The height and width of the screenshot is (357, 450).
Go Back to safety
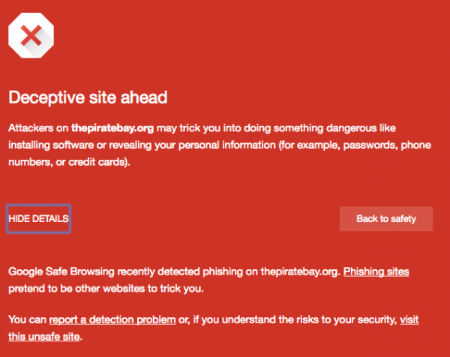coord(386,219)
